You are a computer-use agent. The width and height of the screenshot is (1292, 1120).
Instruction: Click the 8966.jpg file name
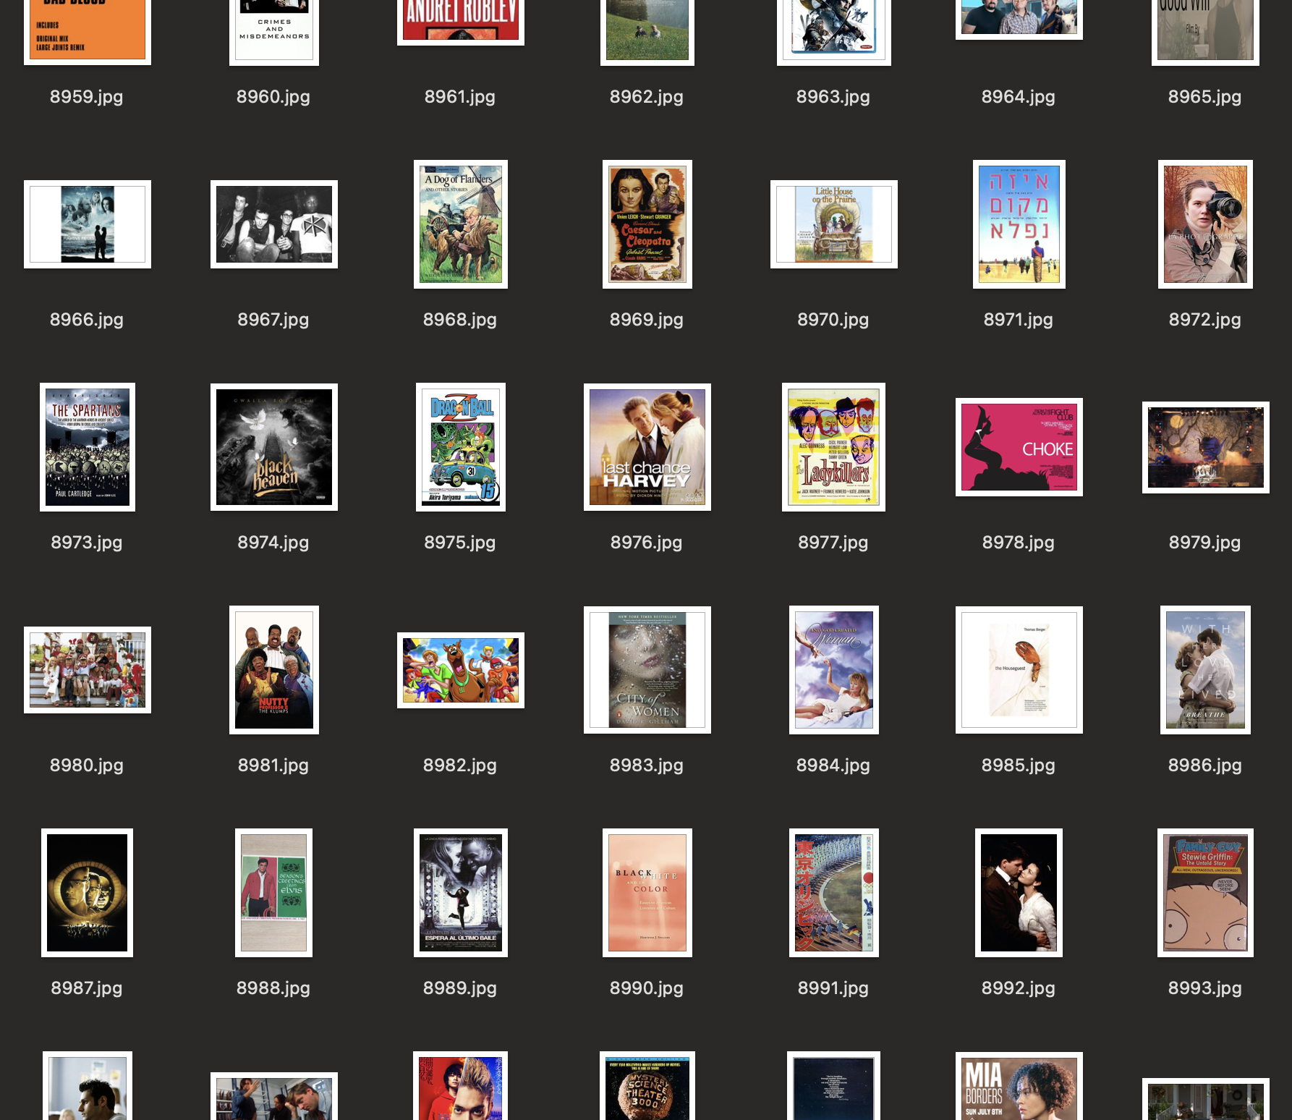click(x=87, y=320)
